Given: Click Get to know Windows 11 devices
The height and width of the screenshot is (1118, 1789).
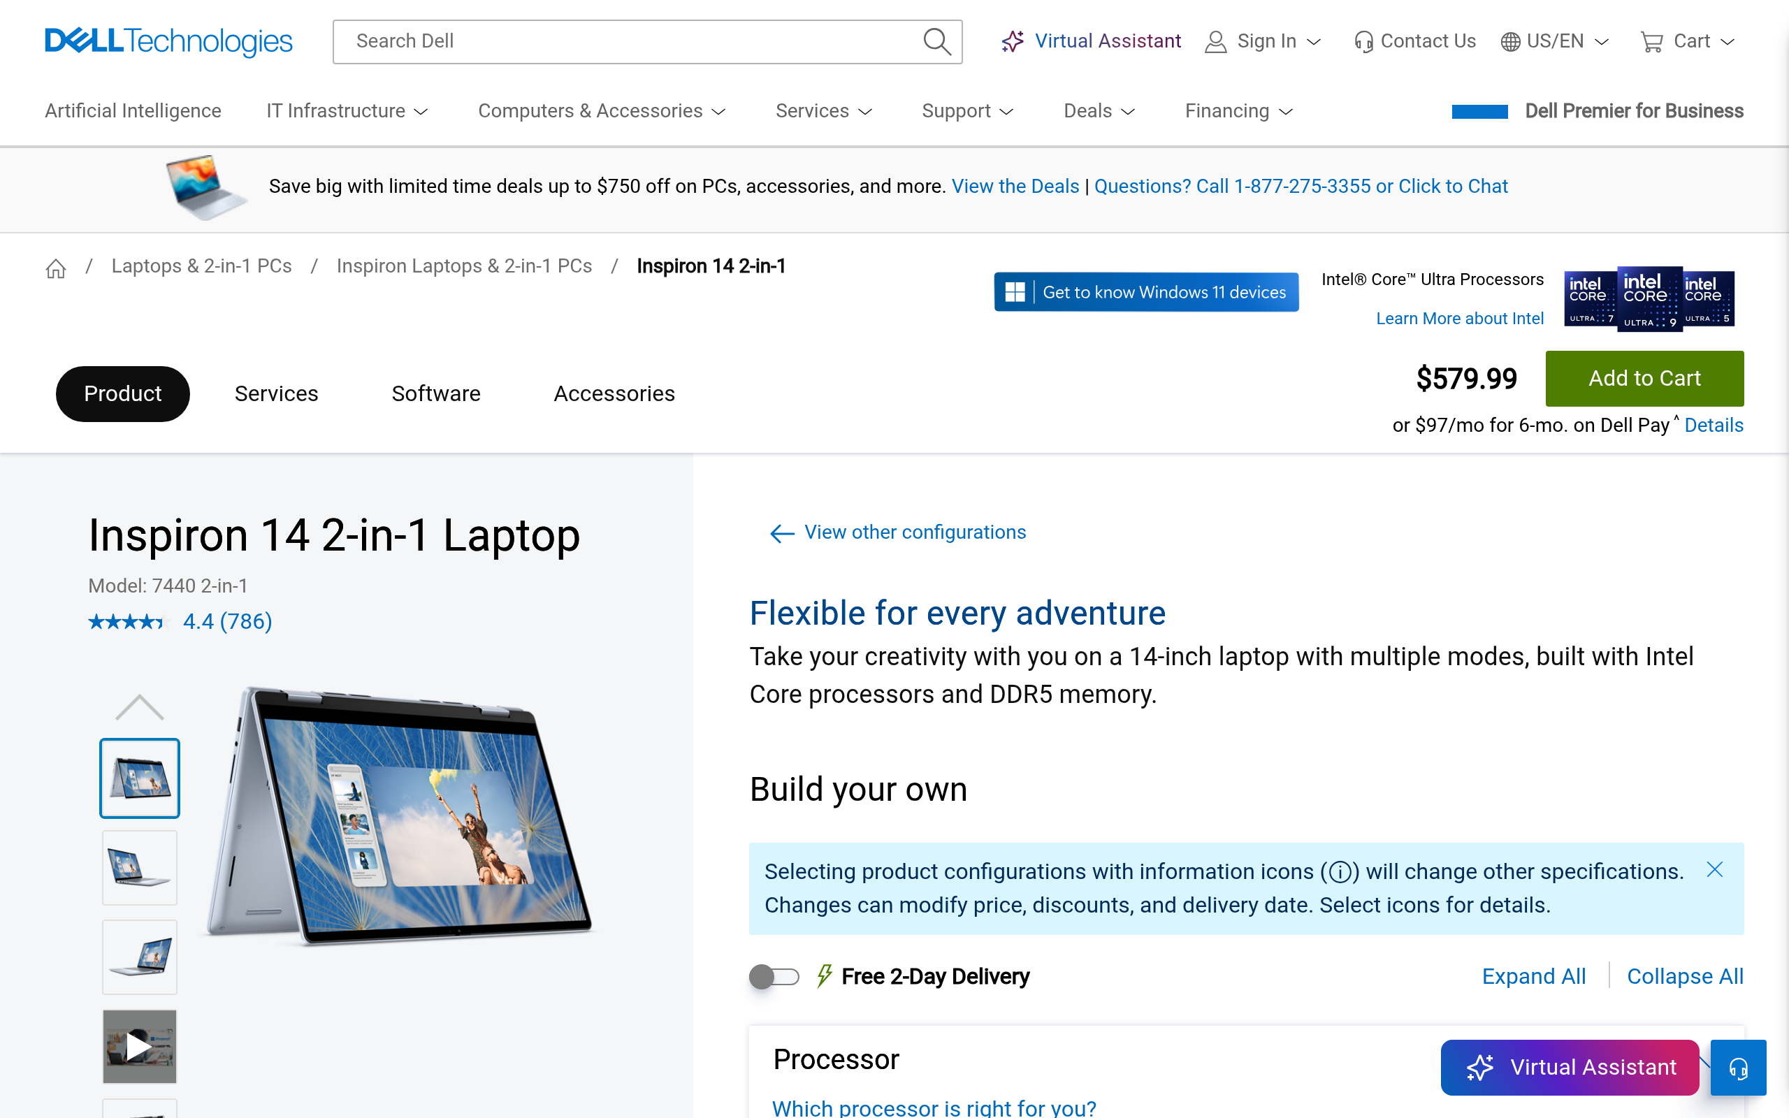Looking at the screenshot, I should (1147, 292).
